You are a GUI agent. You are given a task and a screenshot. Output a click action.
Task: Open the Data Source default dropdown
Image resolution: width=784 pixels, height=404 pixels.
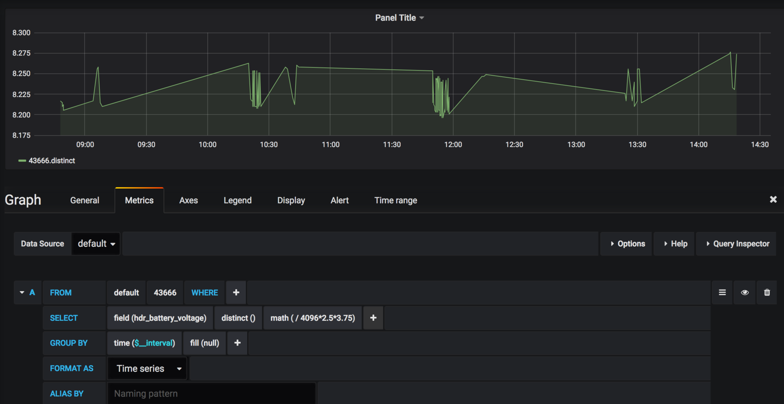(x=95, y=243)
